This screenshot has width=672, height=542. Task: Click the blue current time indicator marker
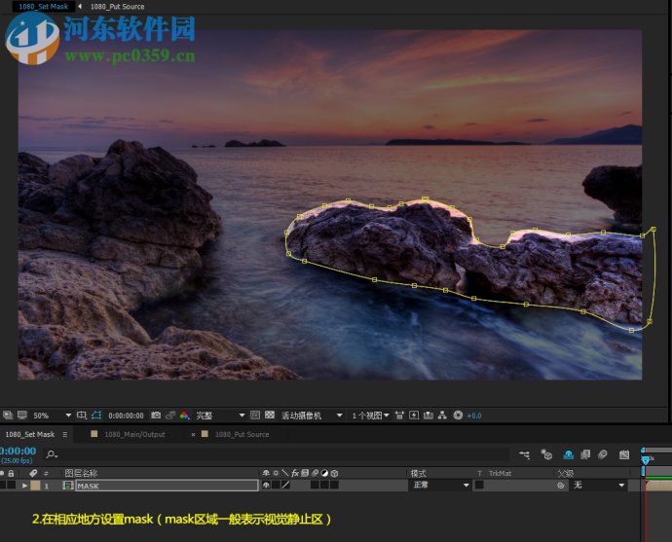click(x=646, y=460)
